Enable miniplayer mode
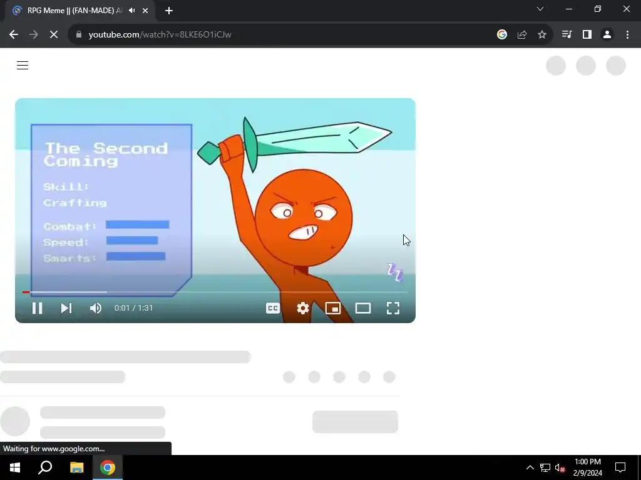641x480 pixels. point(333,308)
